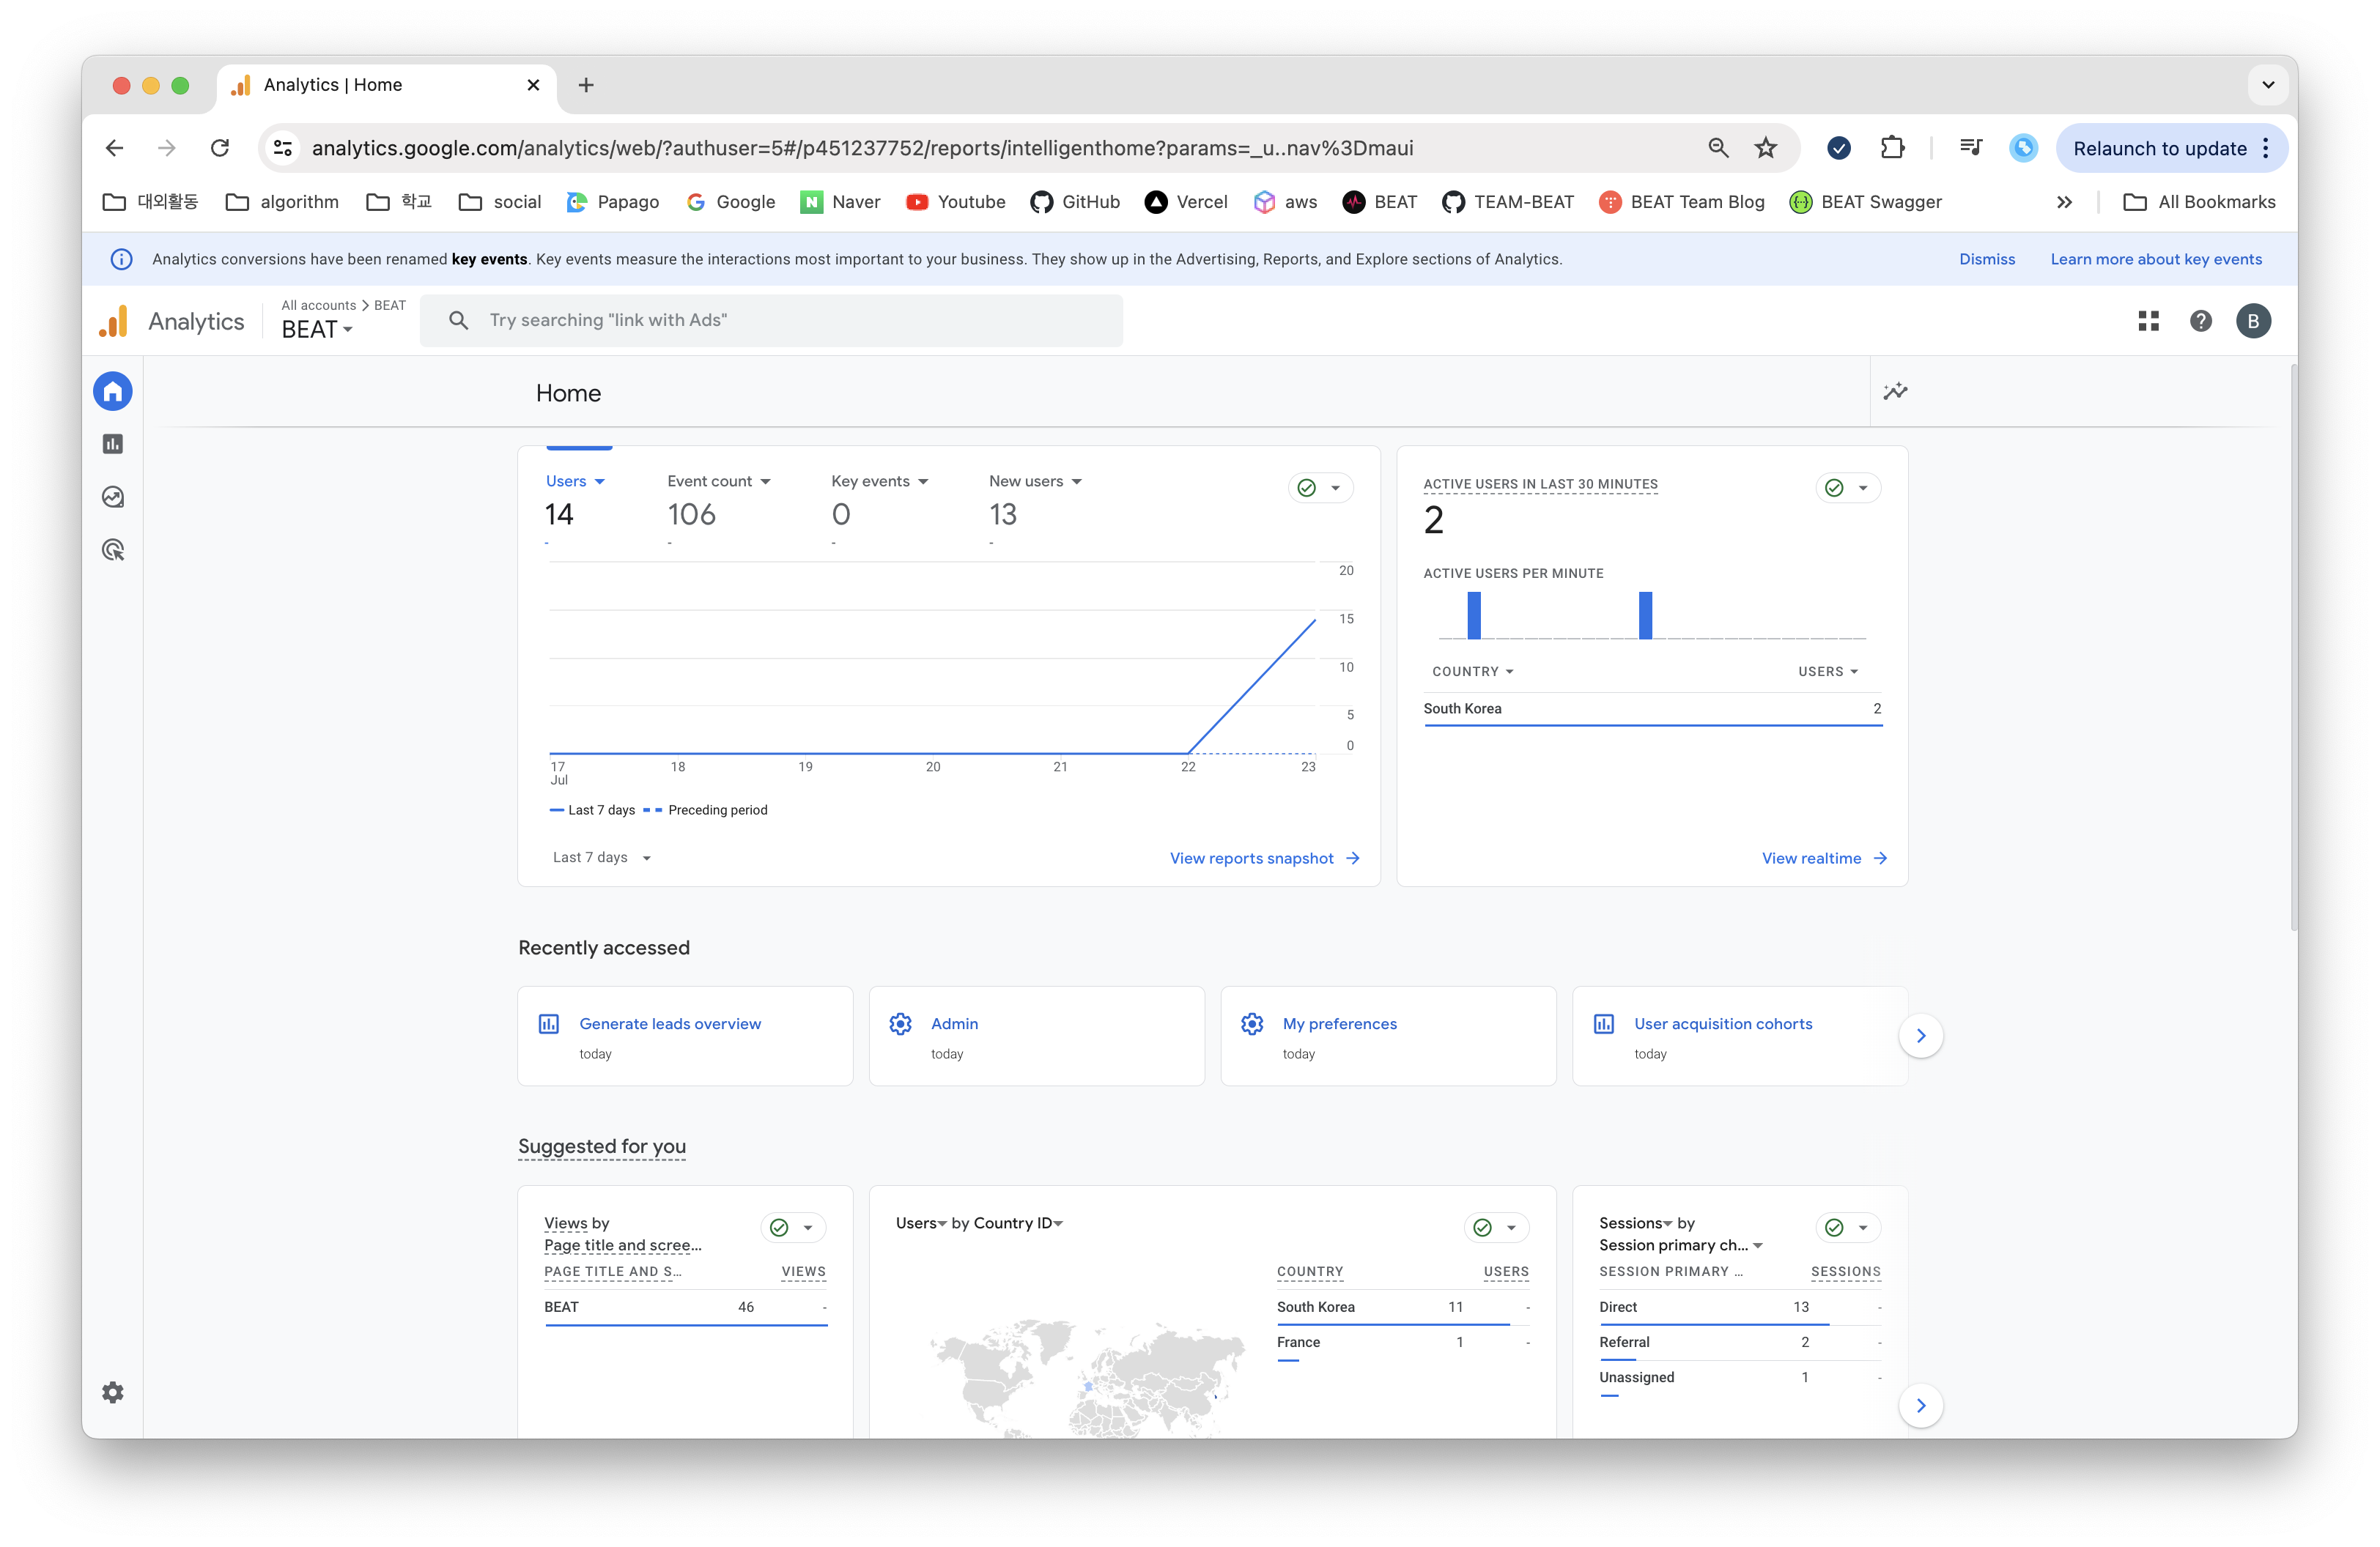This screenshot has width=2380, height=1547.
Task: Select the Users metric tab
Action: coord(574,482)
